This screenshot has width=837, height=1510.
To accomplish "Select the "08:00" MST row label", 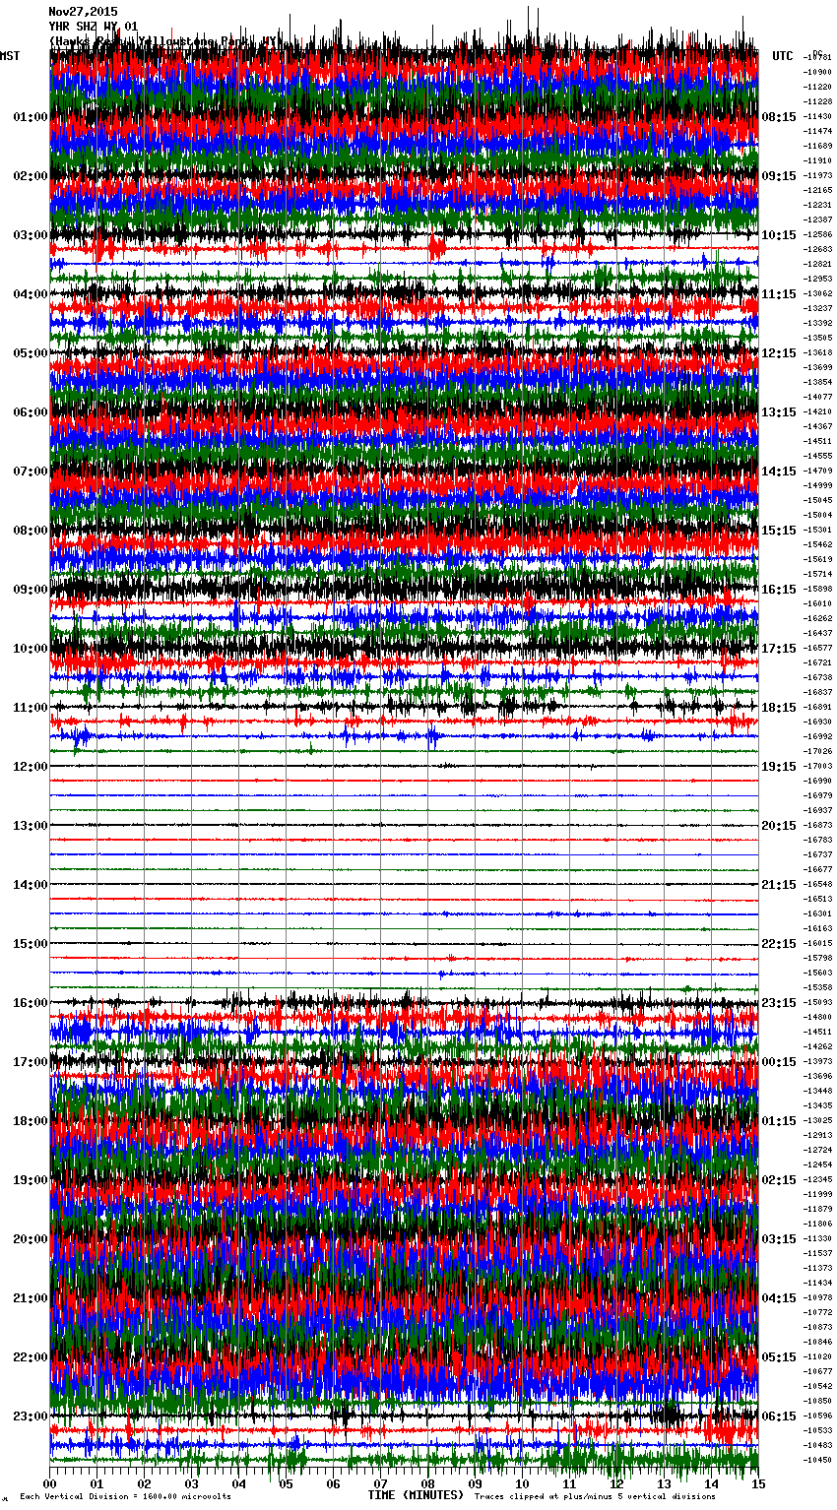I will point(31,531).
